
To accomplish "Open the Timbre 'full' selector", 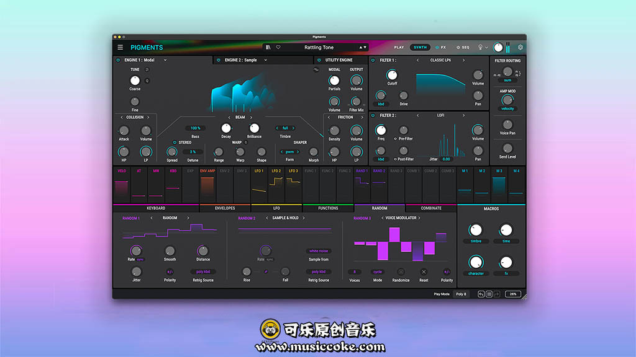I will [285, 128].
